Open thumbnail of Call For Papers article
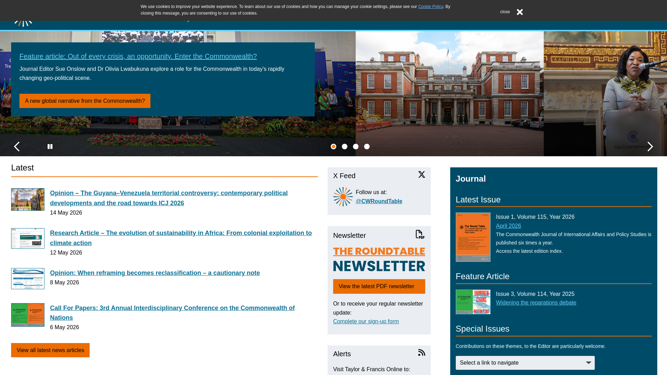Image resolution: width=667 pixels, height=375 pixels. tap(28, 315)
